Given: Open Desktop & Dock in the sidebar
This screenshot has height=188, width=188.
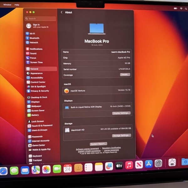Looking at the screenshot, I should [x=37, y=97].
